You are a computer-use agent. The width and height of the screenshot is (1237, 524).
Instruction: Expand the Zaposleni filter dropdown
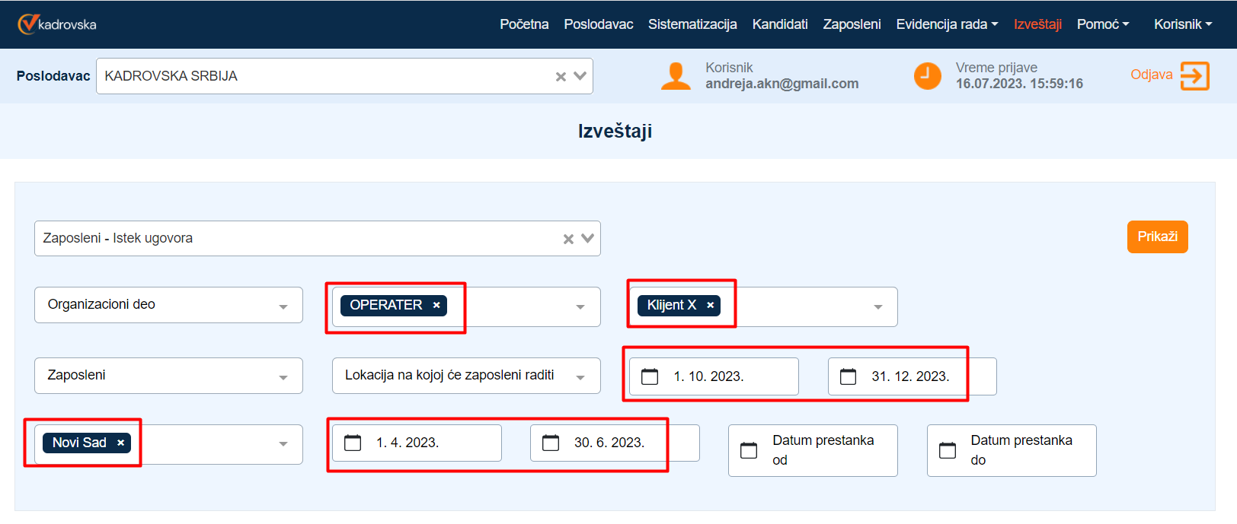click(x=283, y=376)
